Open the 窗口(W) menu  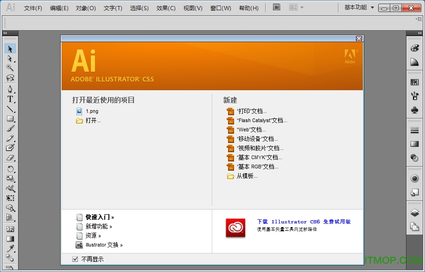coord(221,8)
